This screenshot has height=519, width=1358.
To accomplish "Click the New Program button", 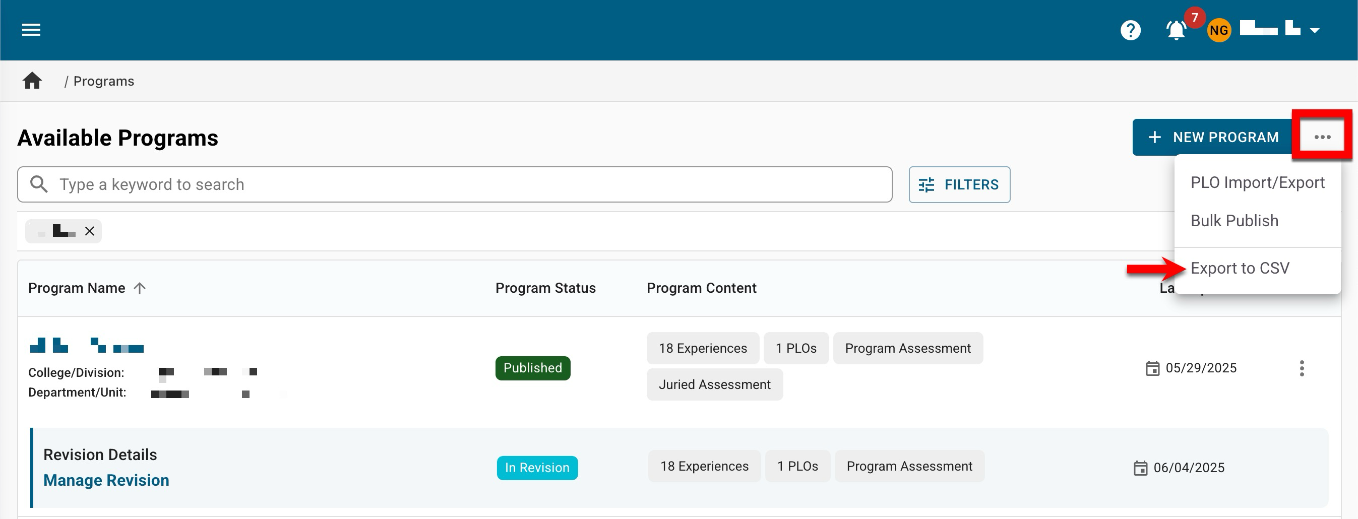I will pos(1213,137).
